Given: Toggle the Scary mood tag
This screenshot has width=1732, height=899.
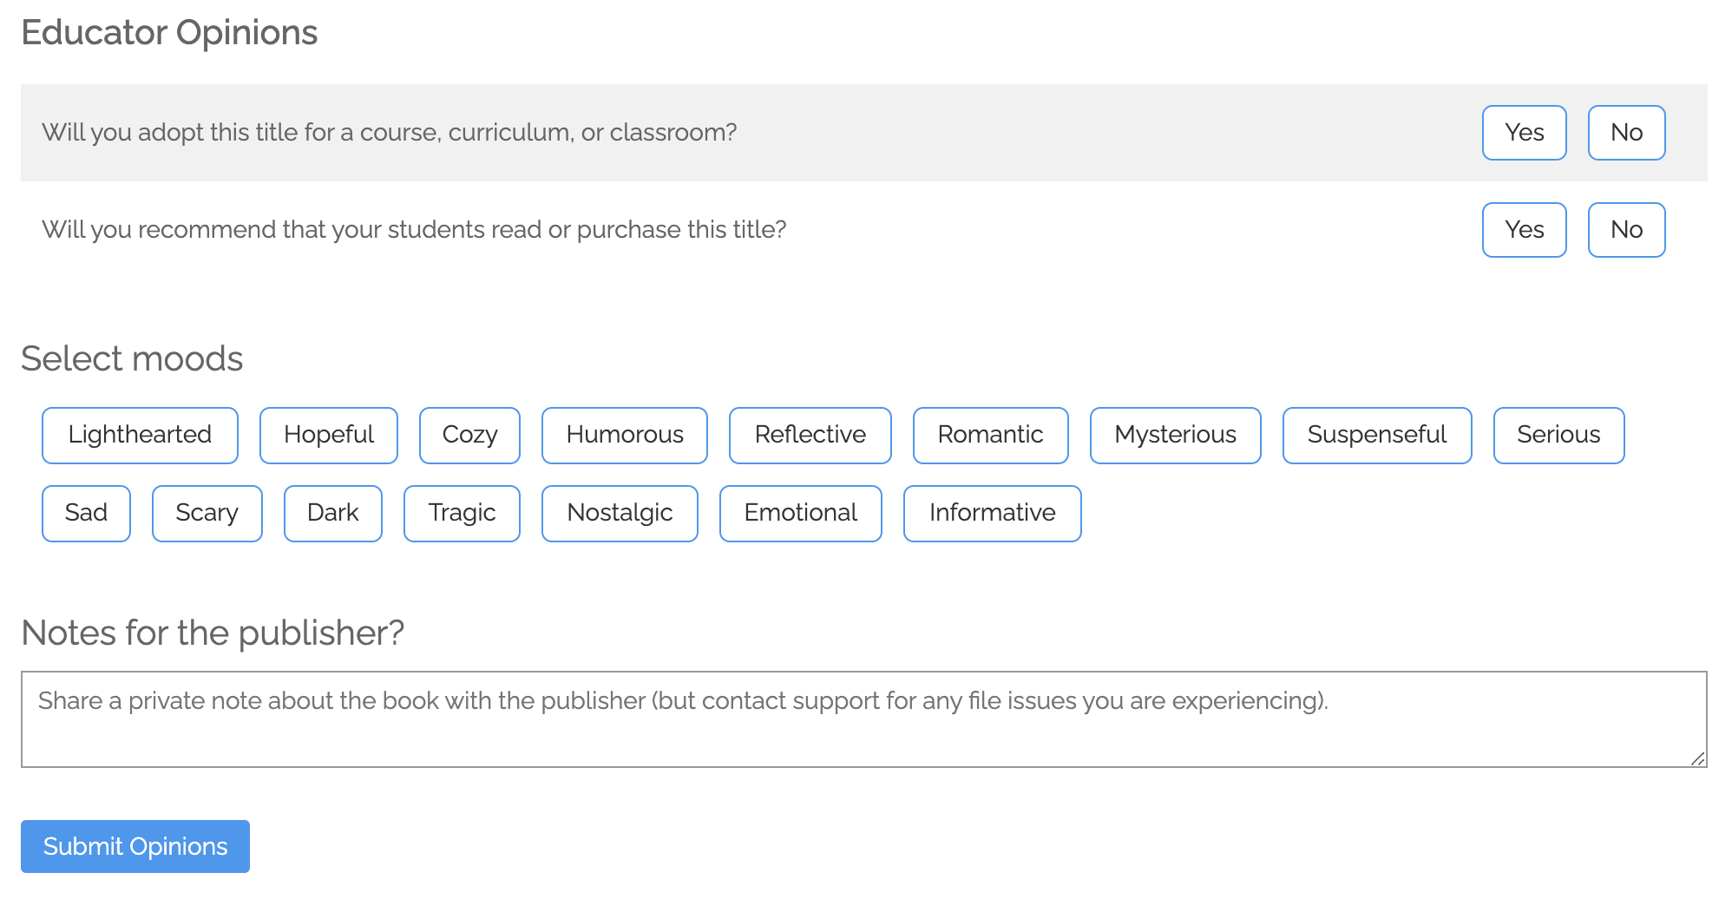Looking at the screenshot, I should [x=207, y=514].
